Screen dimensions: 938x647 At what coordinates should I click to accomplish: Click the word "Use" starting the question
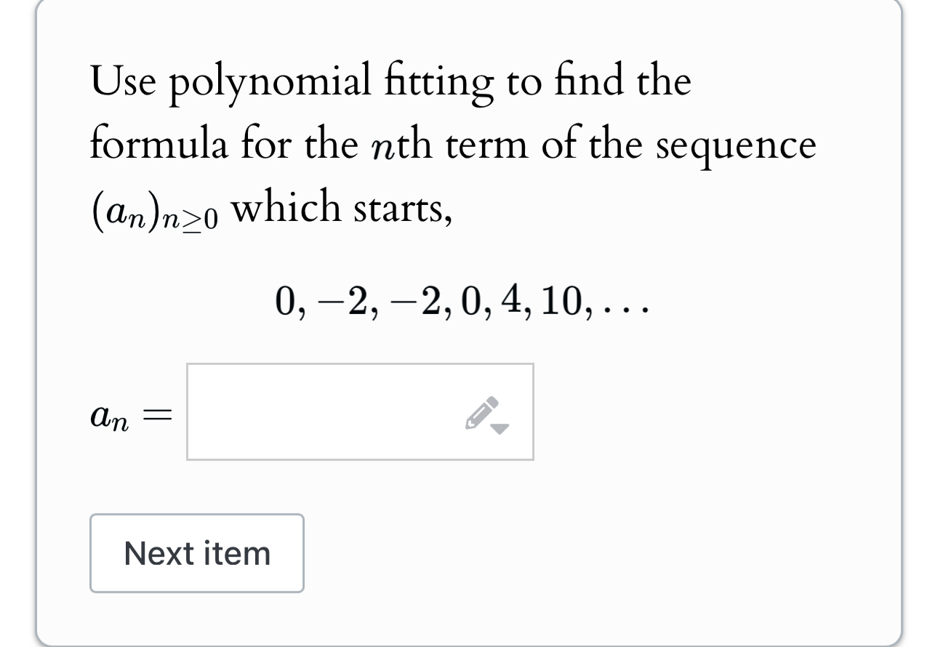tap(124, 81)
